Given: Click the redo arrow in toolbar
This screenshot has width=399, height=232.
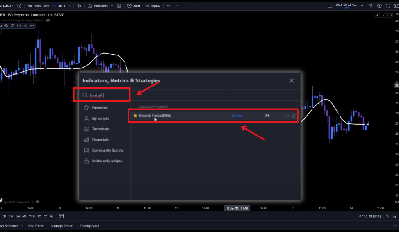Looking at the screenshot, I should (177, 6).
